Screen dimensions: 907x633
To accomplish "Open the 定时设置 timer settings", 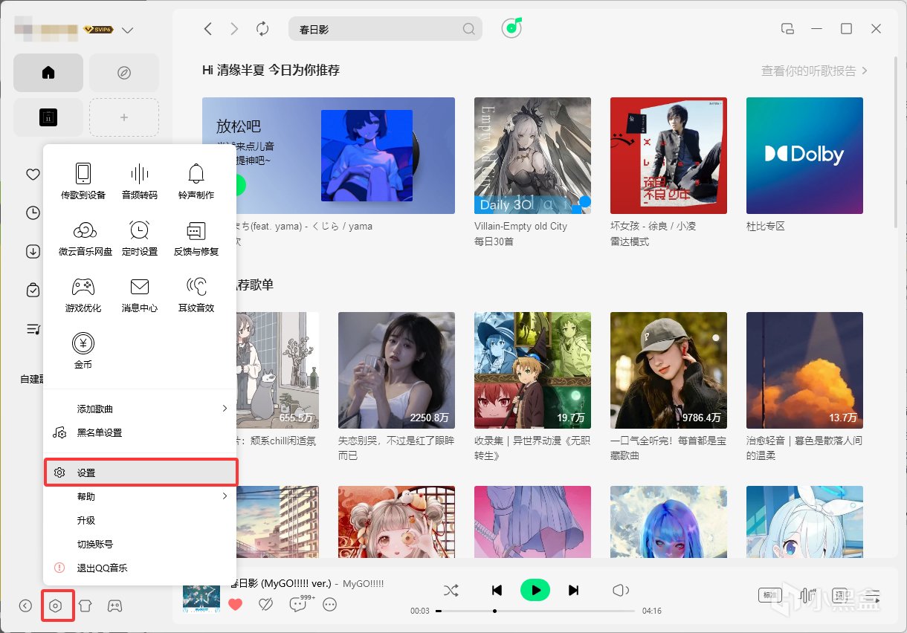I will click(x=140, y=238).
